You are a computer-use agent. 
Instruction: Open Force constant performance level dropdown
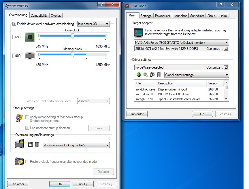pos(93,101)
